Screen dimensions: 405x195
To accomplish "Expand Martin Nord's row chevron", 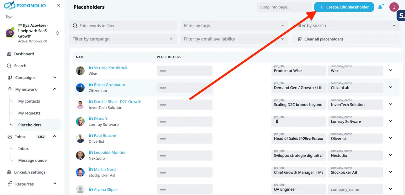I will (391, 172).
